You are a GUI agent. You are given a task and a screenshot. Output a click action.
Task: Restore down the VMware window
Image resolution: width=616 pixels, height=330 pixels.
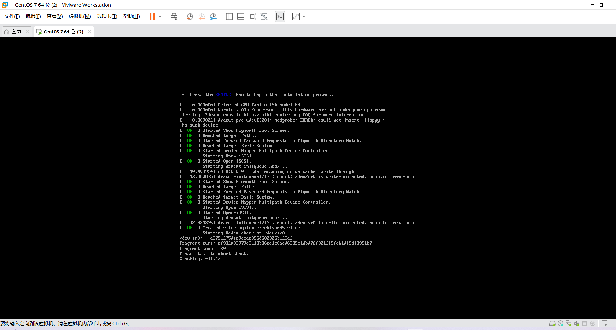tap(601, 5)
